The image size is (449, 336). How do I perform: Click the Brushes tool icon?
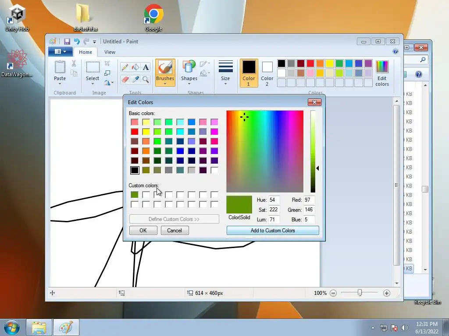[x=165, y=67]
